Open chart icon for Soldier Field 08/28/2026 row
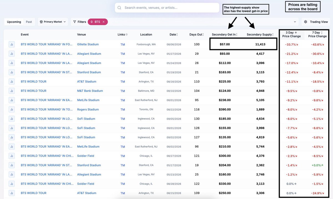This screenshot has height=199, width=333. coord(12,184)
